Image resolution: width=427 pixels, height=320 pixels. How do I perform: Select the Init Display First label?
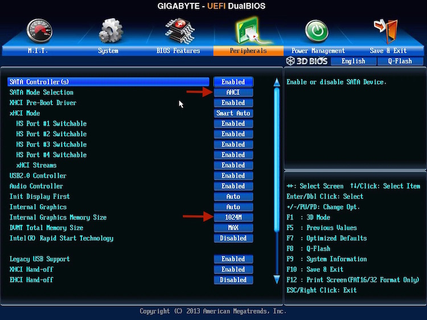pyautogui.click(x=39, y=197)
